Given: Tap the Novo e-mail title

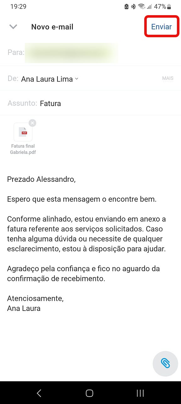Looking at the screenshot, I should click(52, 27).
